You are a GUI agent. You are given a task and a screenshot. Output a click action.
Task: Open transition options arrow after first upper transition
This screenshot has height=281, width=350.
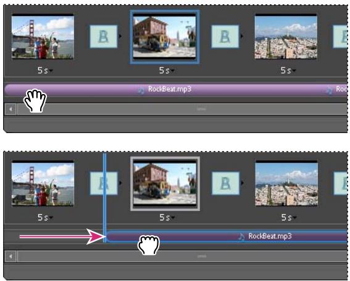click(x=120, y=36)
